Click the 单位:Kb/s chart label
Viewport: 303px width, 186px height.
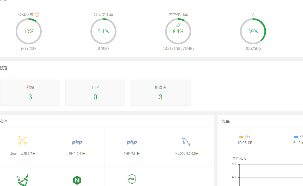pos(239,159)
